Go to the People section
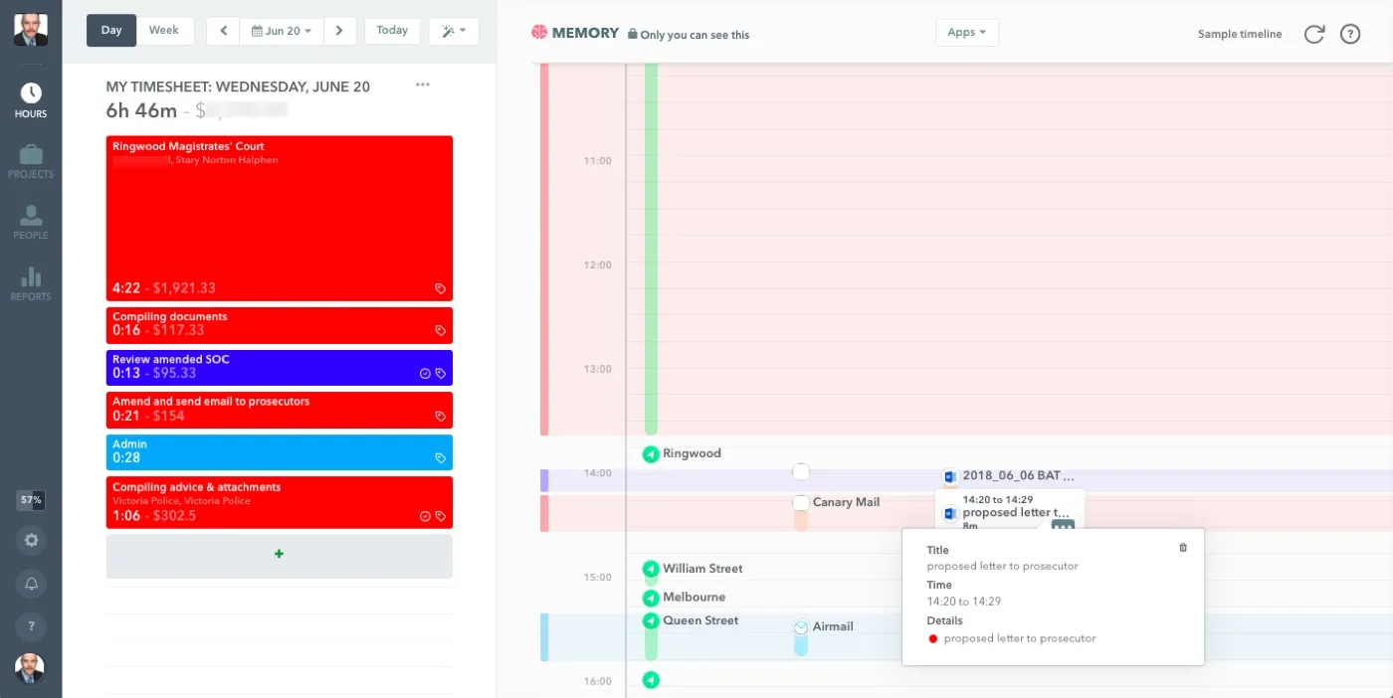The height and width of the screenshot is (698, 1393). [x=31, y=222]
